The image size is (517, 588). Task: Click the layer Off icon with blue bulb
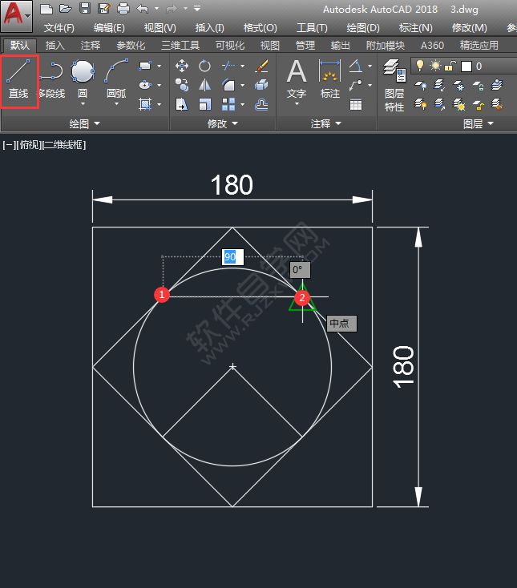coord(420,85)
